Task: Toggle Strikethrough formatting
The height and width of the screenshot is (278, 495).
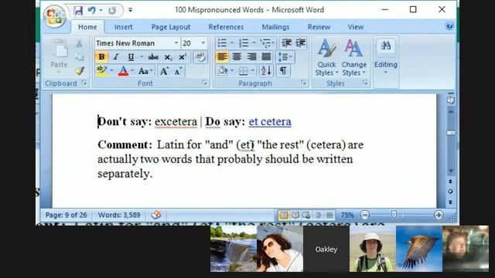Action: (x=153, y=57)
